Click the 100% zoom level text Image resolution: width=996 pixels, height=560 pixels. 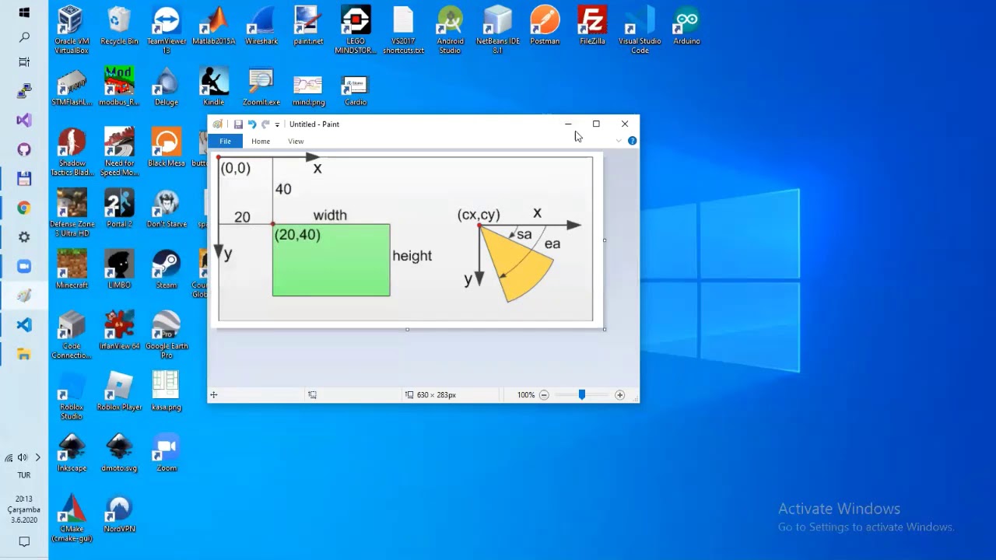pos(526,395)
